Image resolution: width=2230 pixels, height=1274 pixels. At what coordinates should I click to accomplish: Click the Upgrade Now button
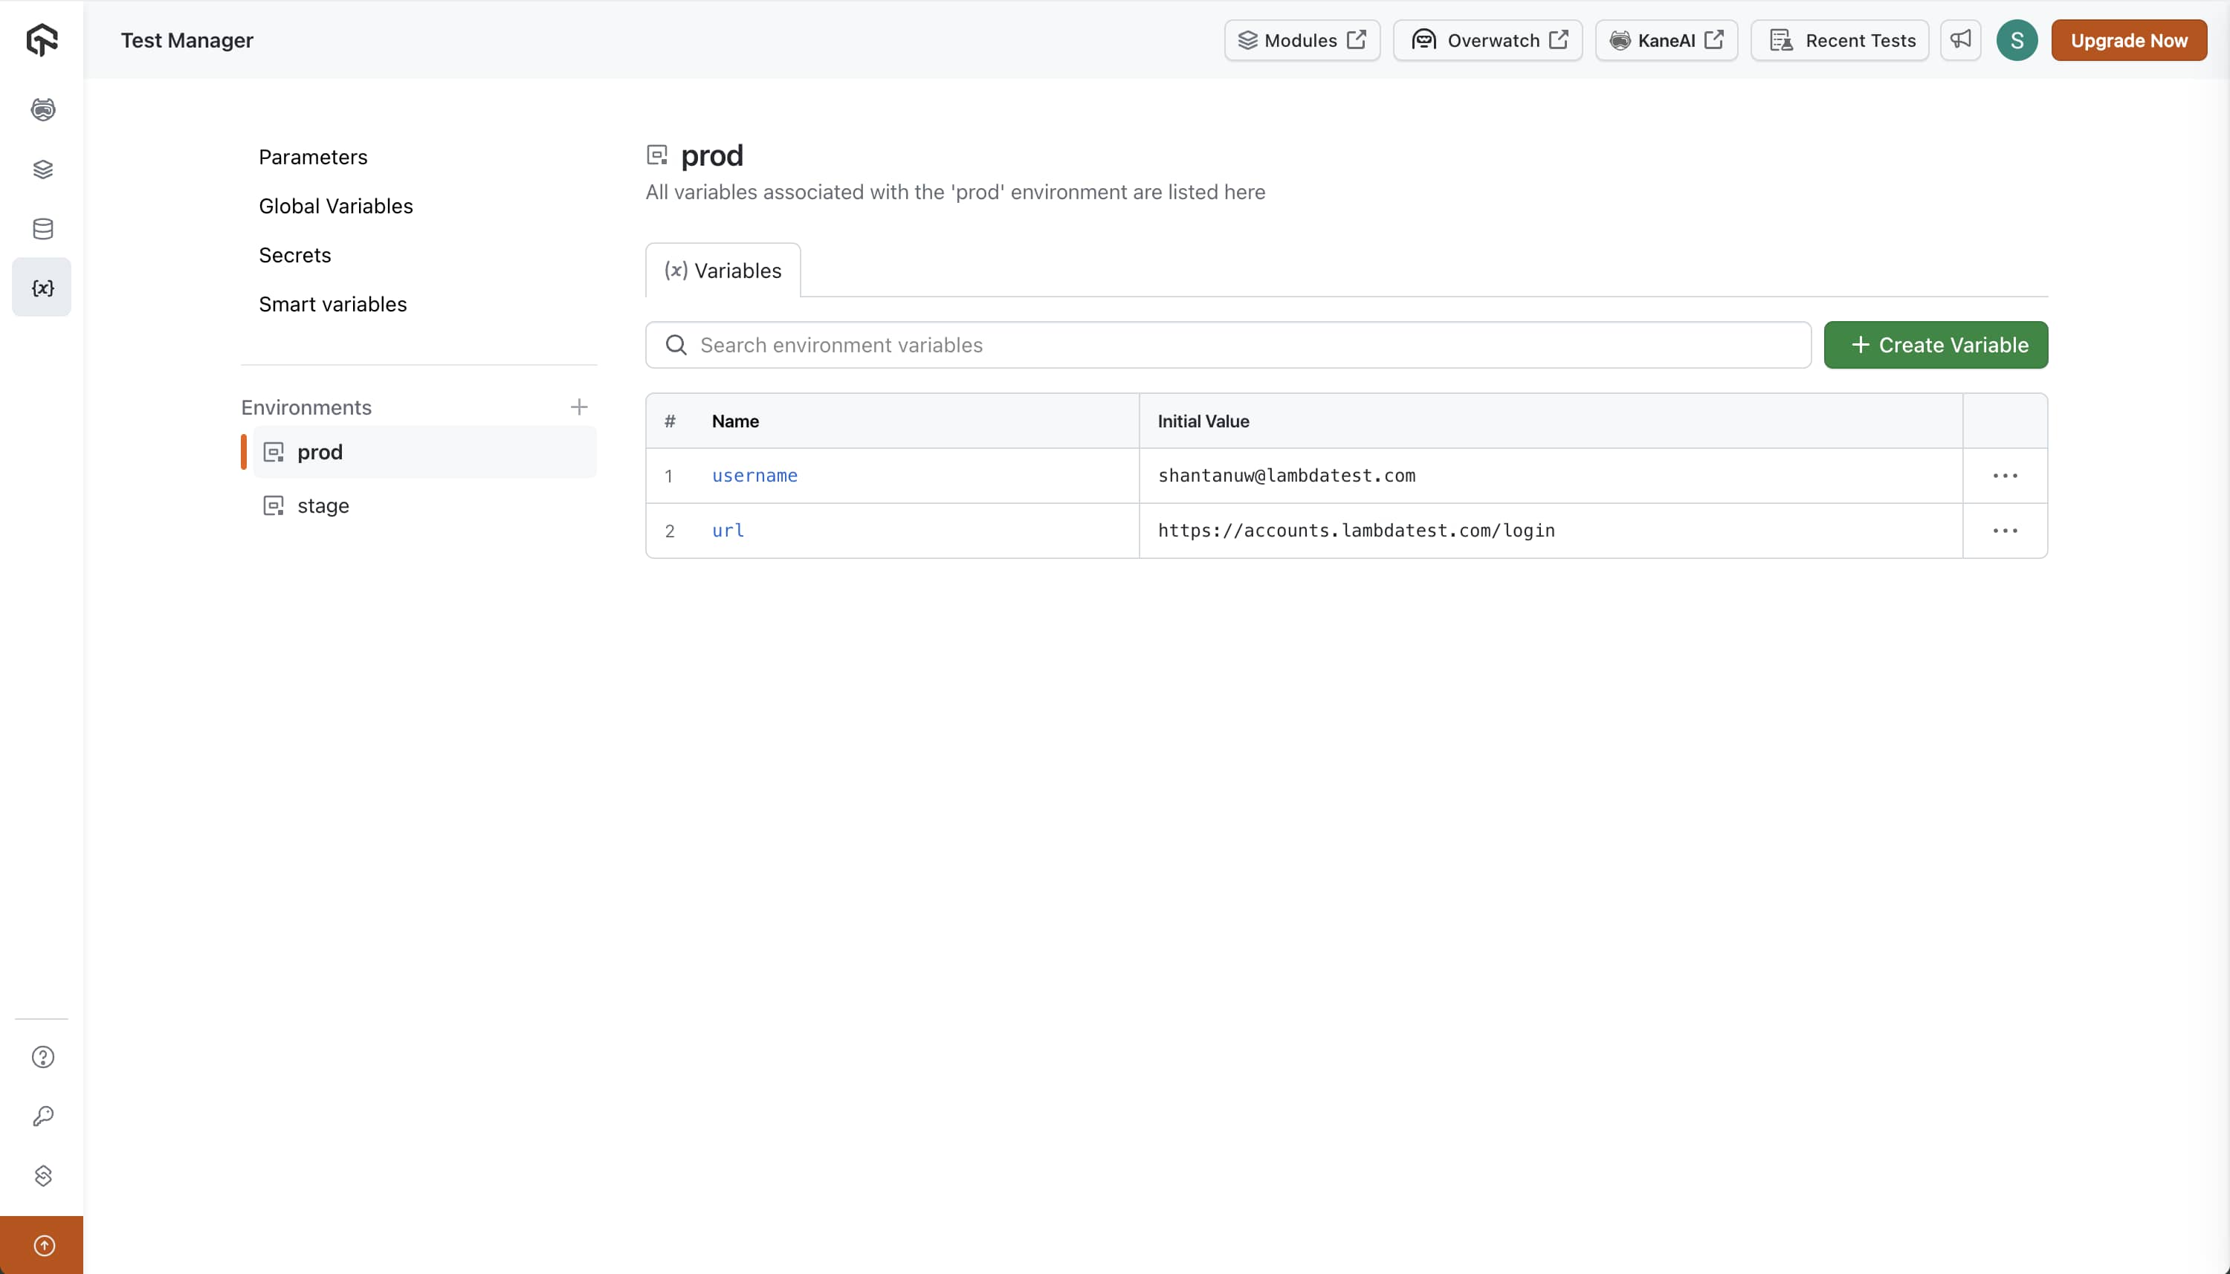(x=2128, y=40)
